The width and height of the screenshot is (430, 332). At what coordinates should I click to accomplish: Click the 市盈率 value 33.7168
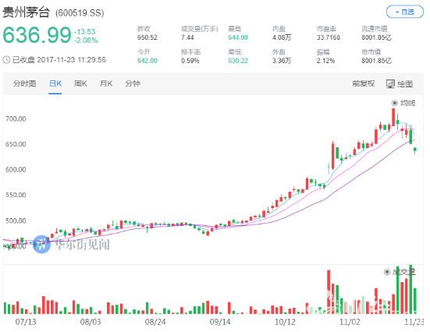pyautogui.click(x=329, y=37)
